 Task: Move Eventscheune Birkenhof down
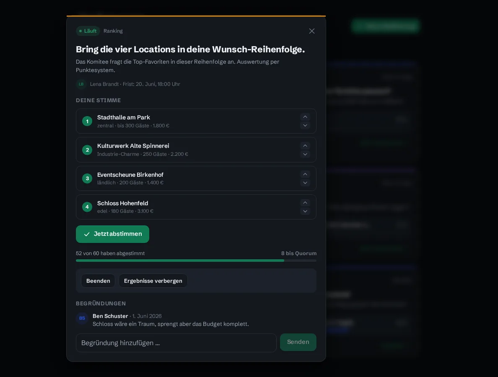(305, 183)
